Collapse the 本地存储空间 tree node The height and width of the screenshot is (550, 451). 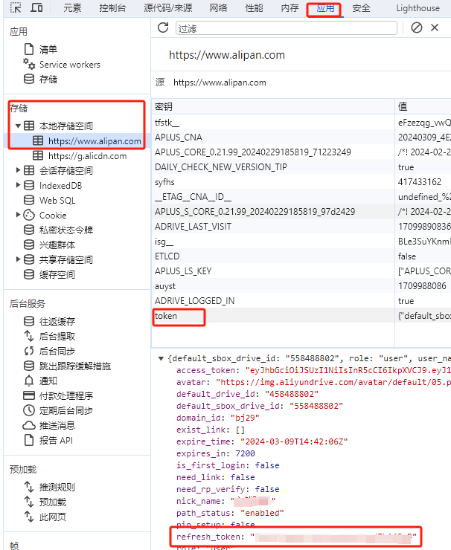18,126
